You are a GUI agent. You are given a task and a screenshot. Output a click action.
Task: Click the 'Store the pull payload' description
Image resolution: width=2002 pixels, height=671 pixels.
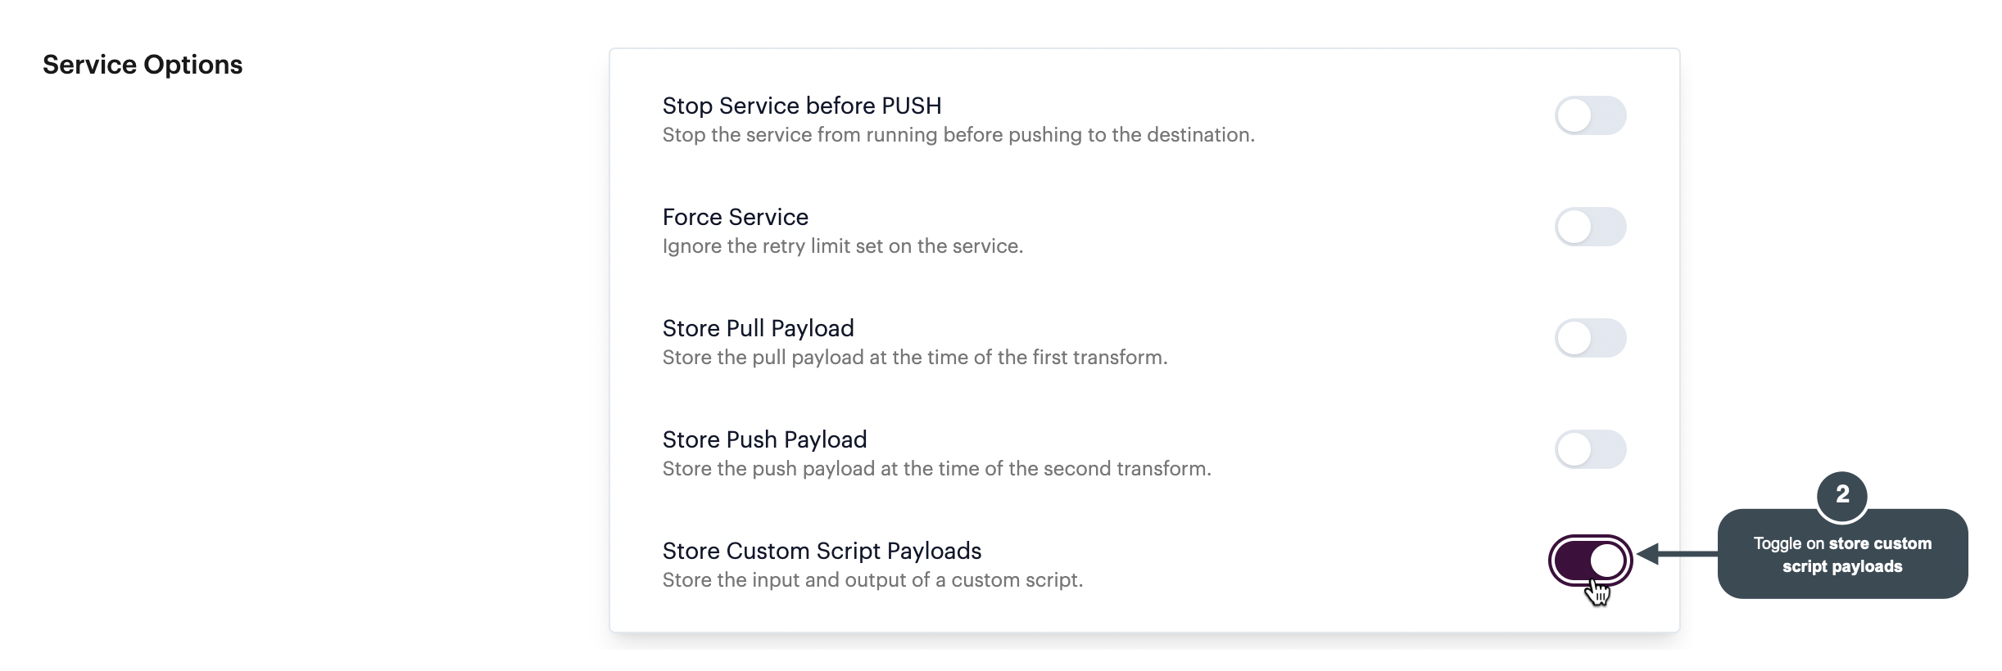[x=914, y=358]
